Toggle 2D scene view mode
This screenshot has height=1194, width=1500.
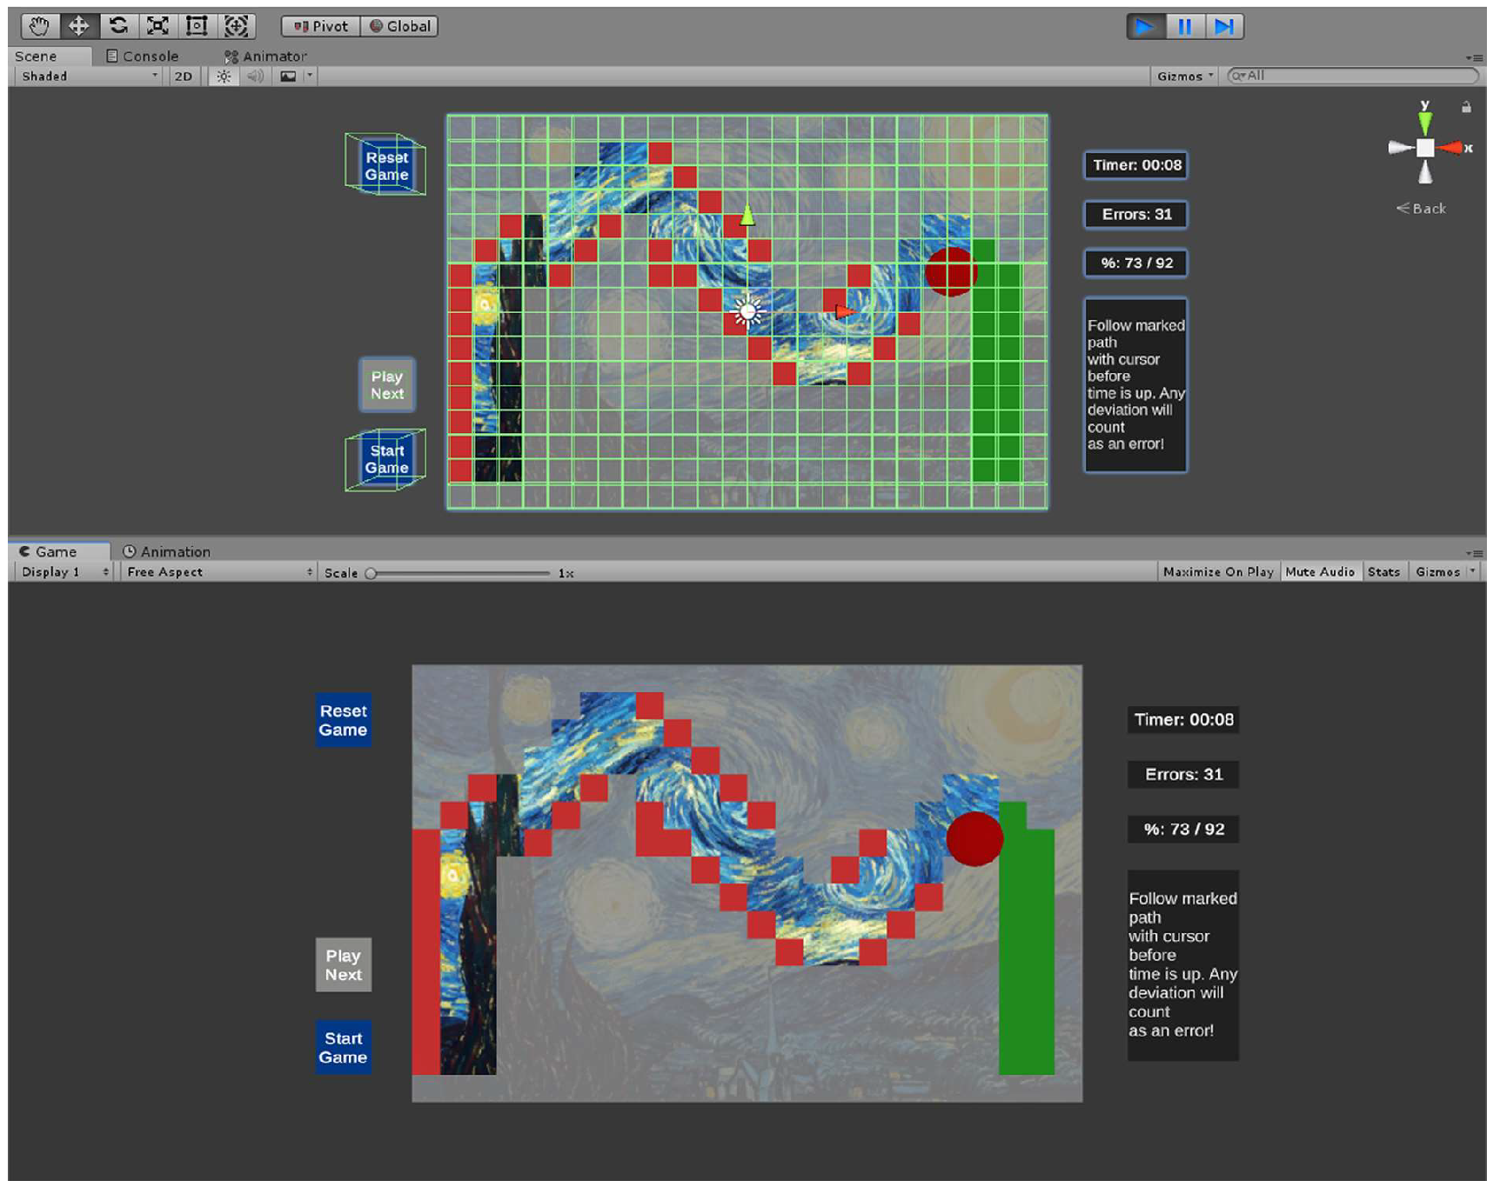(x=183, y=77)
